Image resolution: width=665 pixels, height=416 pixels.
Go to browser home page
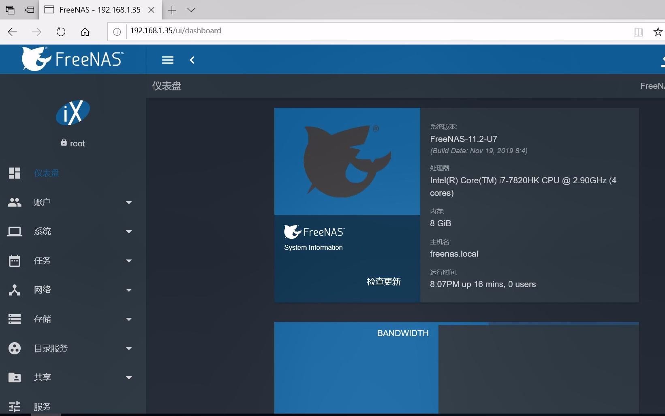pyautogui.click(x=85, y=32)
